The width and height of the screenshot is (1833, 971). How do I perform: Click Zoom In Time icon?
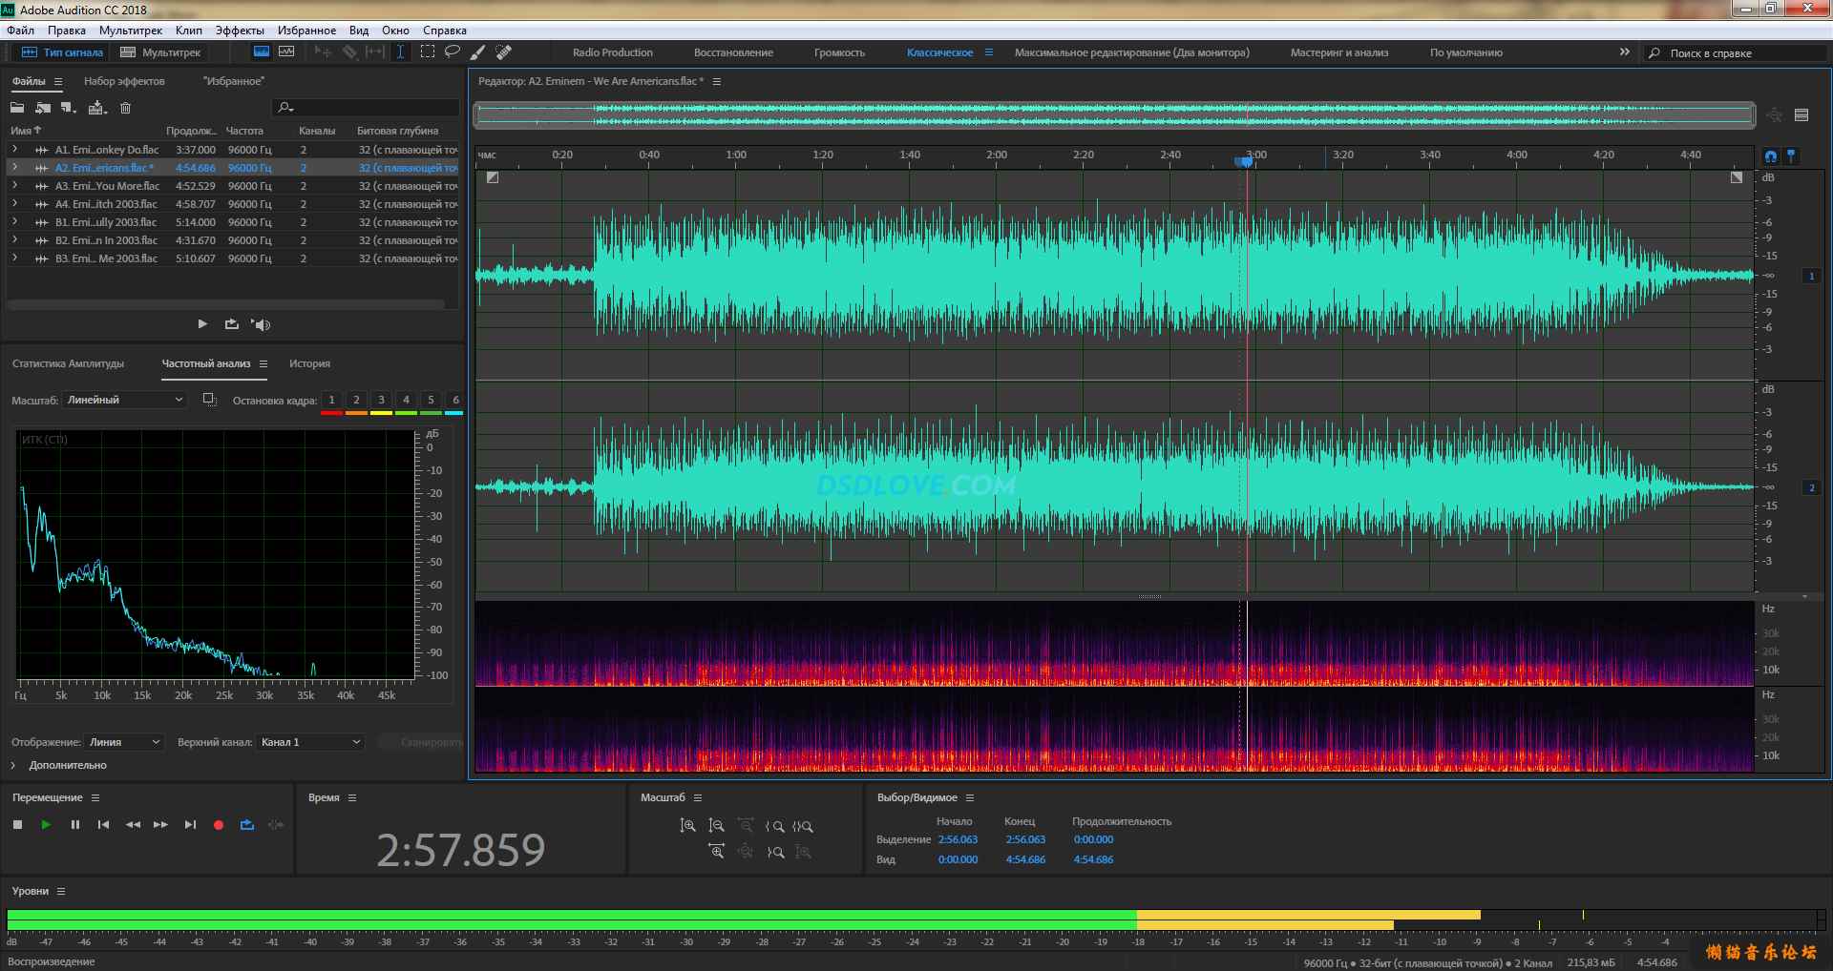[716, 851]
